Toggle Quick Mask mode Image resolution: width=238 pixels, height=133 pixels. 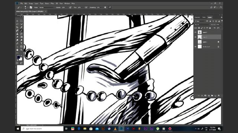(x=17, y=63)
